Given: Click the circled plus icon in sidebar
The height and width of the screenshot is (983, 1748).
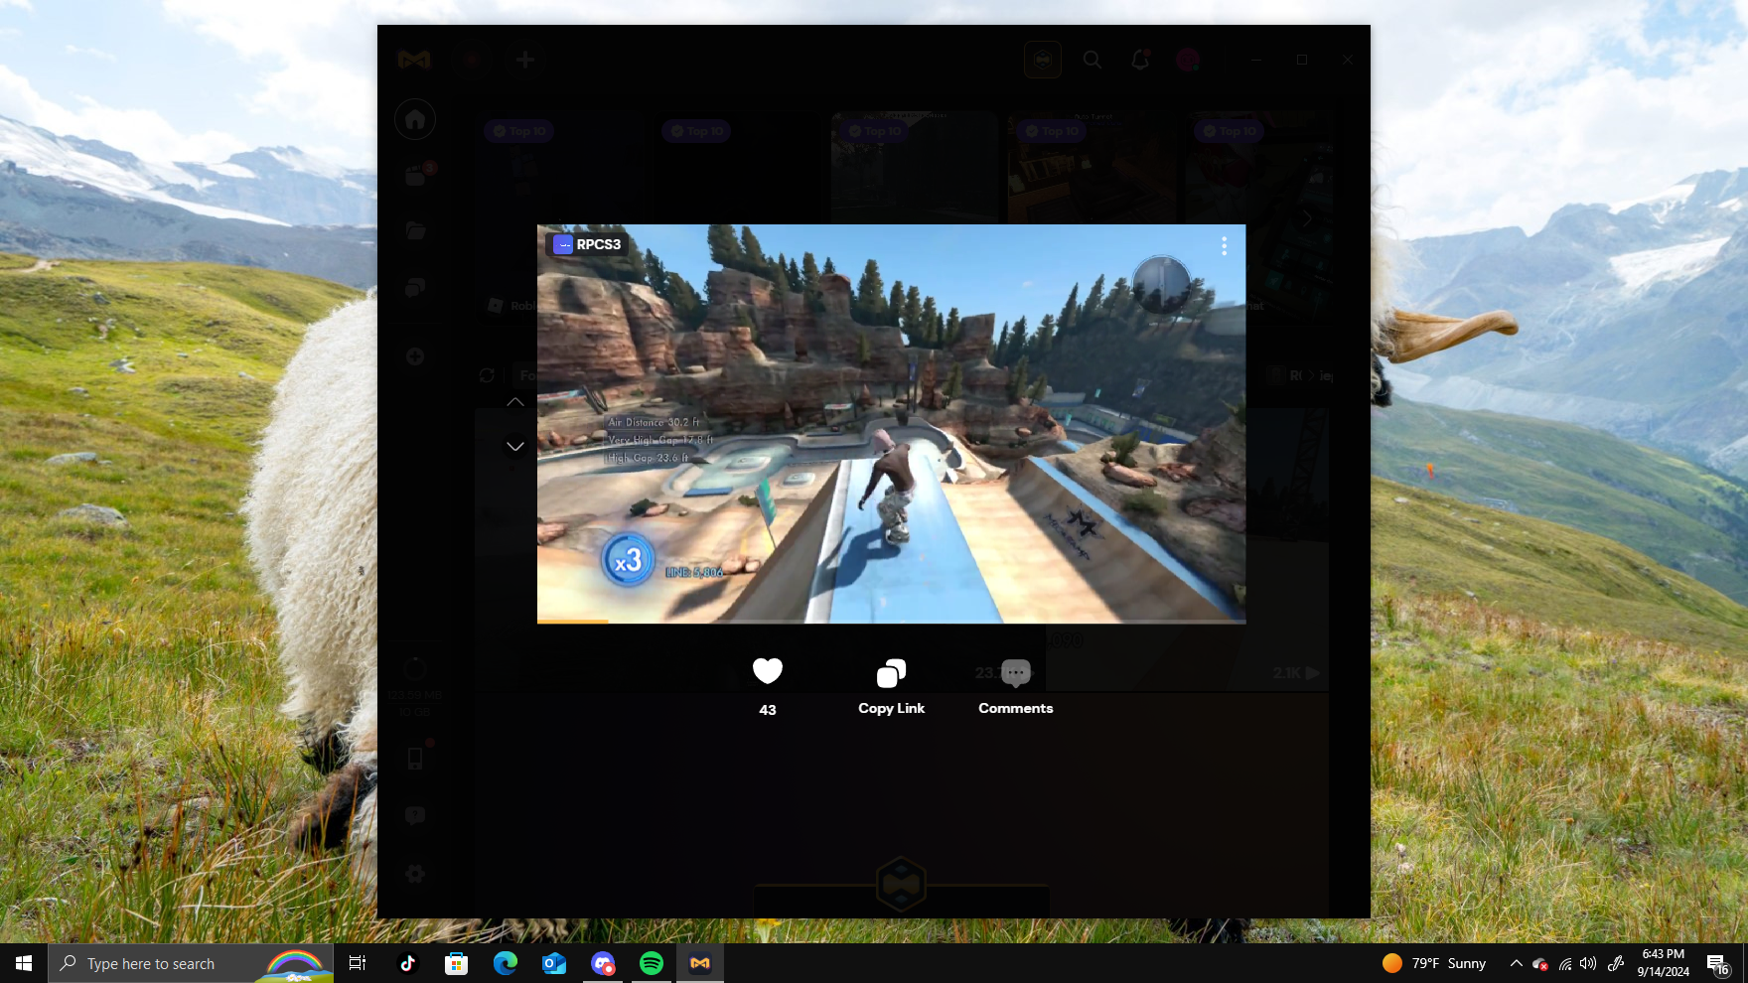Looking at the screenshot, I should (415, 355).
